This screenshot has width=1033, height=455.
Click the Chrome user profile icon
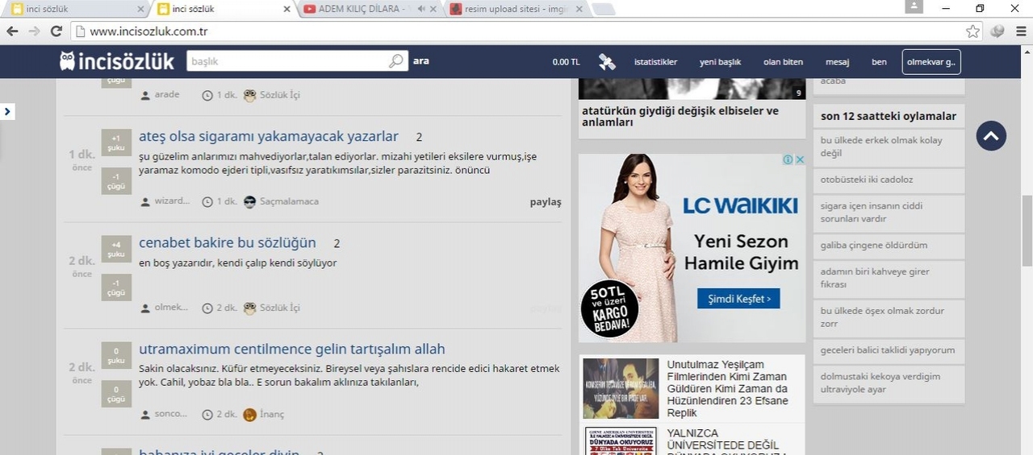(914, 7)
